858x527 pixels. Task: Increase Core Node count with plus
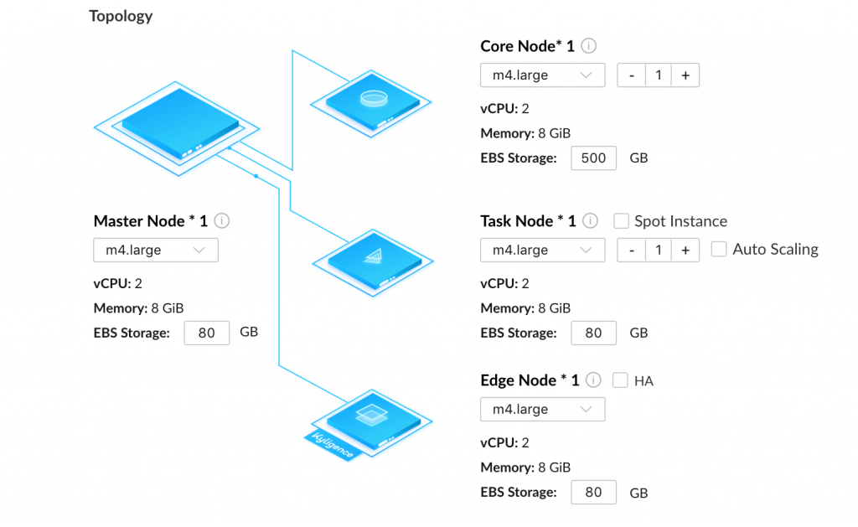click(685, 75)
